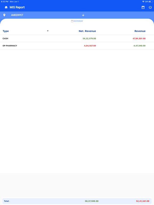Click the YESTERDAY date filter

pos(77,21)
